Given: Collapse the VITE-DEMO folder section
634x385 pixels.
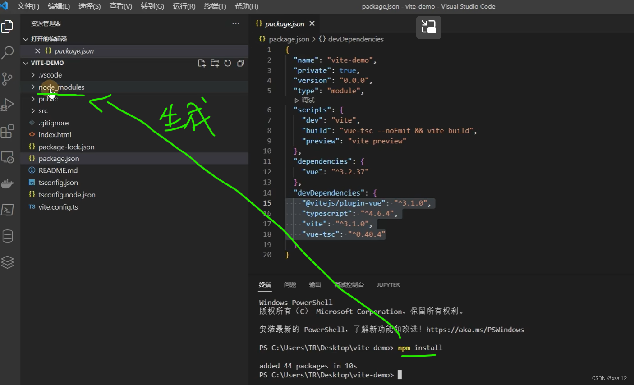Looking at the screenshot, I should point(26,63).
